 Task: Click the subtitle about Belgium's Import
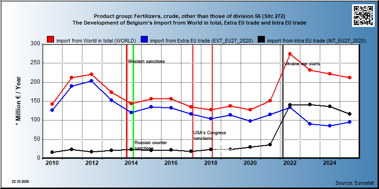189,23
